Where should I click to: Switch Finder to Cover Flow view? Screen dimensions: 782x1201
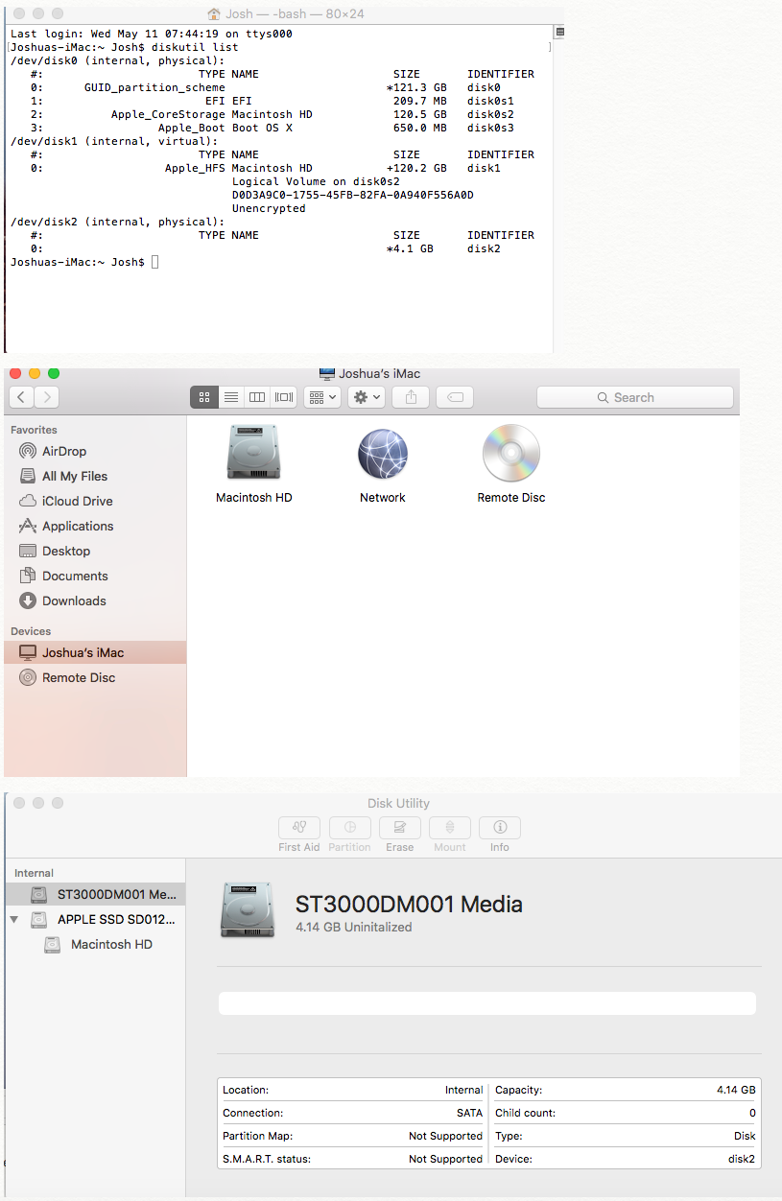(284, 397)
